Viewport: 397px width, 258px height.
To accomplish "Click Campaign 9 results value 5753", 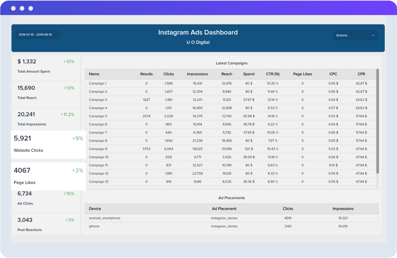I will click(146, 149).
